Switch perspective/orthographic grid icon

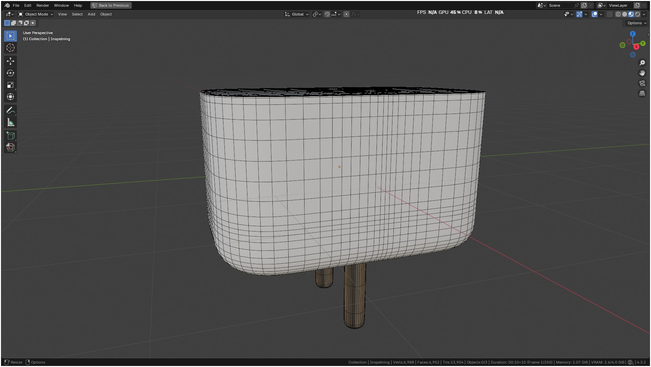(642, 93)
